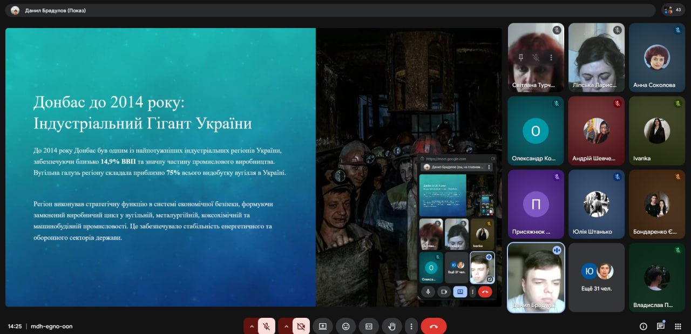The width and height of the screenshot is (691, 334).
Task: Expand audio settings chevron beside microphone
Action: coord(251,326)
